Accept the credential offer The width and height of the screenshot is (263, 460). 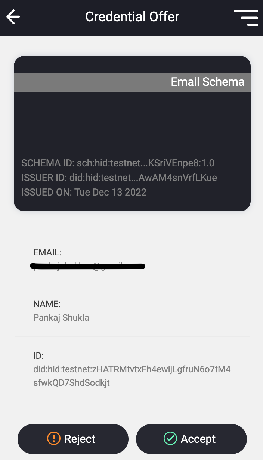click(x=191, y=439)
